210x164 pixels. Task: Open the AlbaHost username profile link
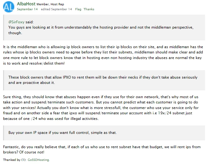pyautogui.click(x=26, y=4)
